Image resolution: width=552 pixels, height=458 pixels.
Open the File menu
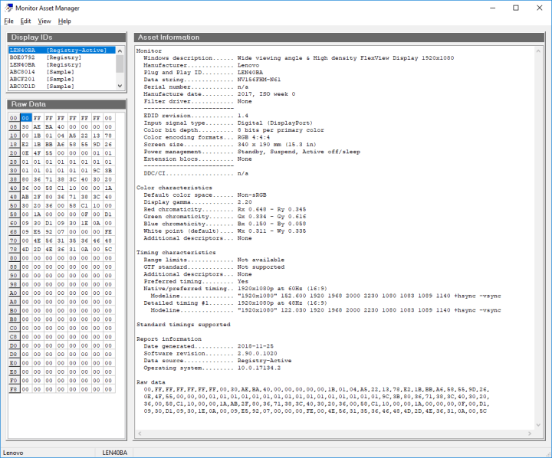8,21
